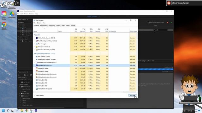
Task: Click the AAC MB HAL process icon
Action: (x=37, y=56)
